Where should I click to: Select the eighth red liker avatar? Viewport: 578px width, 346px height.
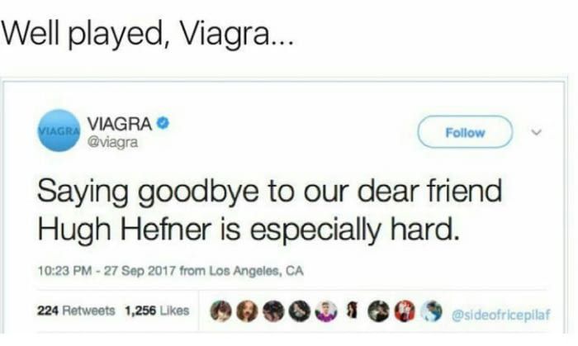[405, 311]
